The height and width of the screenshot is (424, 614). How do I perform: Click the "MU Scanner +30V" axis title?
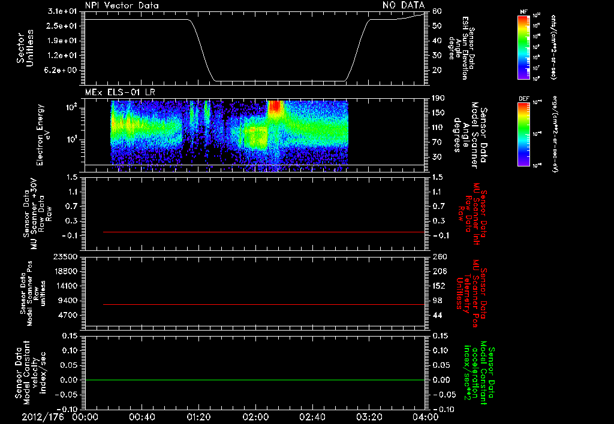[34, 213]
